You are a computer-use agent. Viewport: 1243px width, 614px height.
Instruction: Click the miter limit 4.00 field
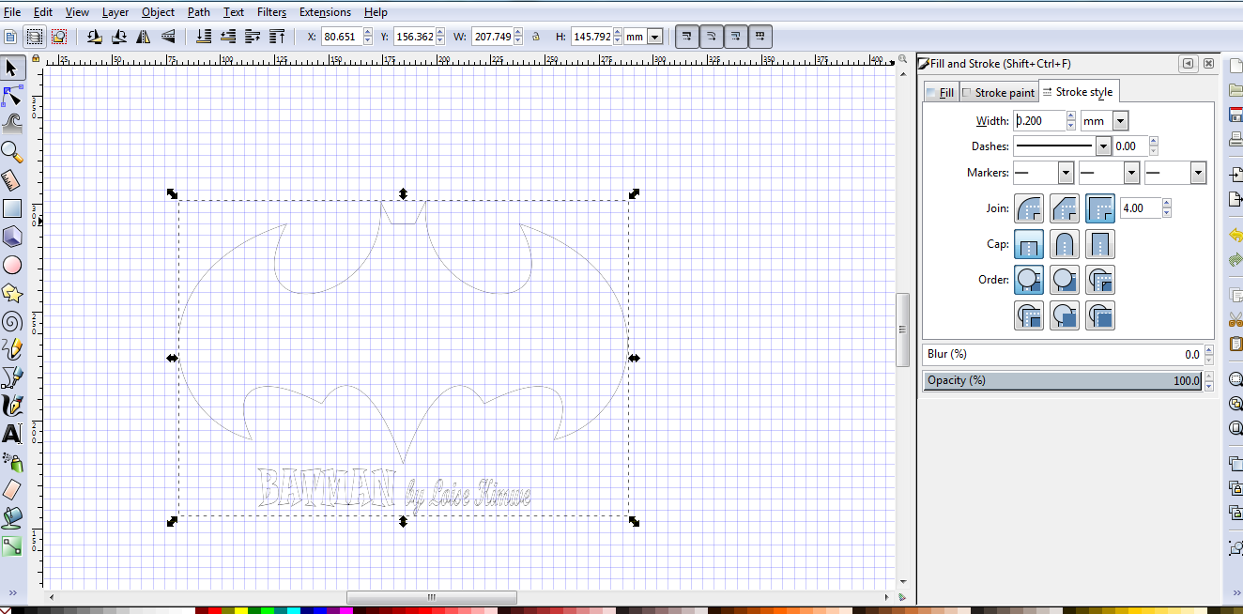[x=1141, y=208]
